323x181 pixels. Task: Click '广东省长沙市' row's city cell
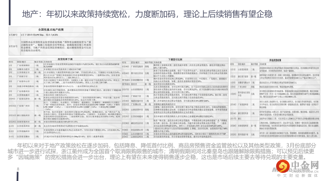(23, 99)
